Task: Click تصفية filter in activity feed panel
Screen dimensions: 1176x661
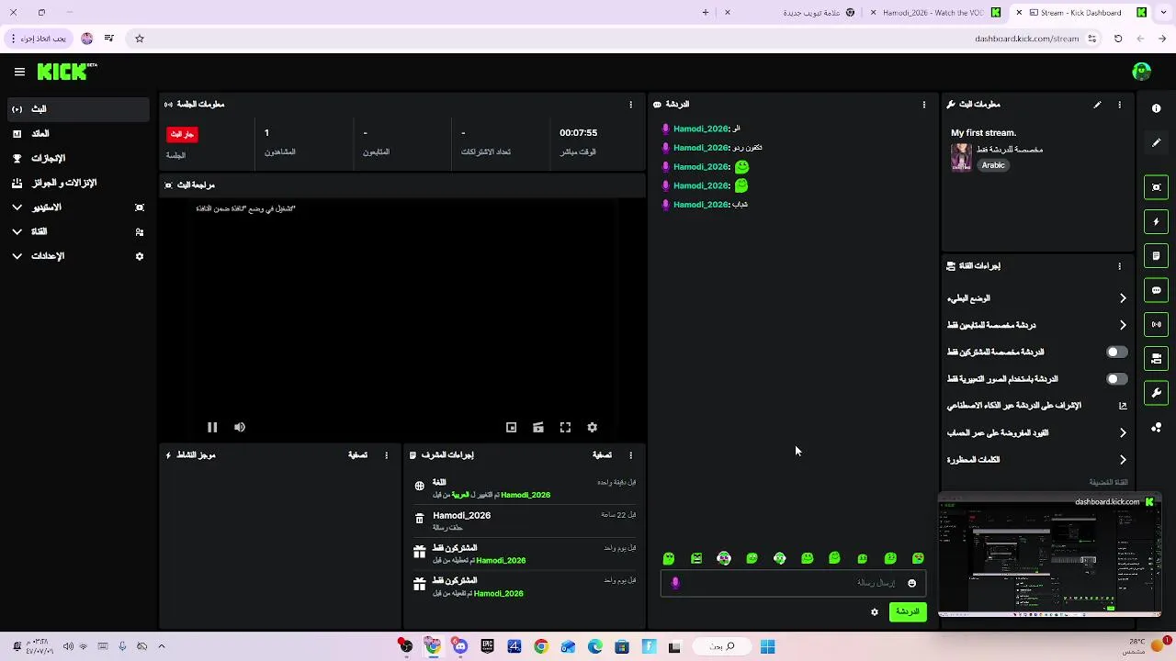Action: (357, 455)
